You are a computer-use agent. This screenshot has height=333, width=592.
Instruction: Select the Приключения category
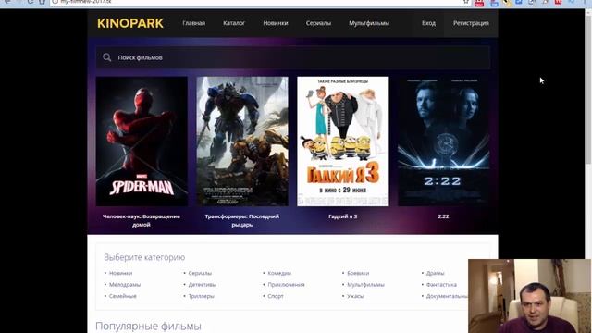[x=286, y=285]
